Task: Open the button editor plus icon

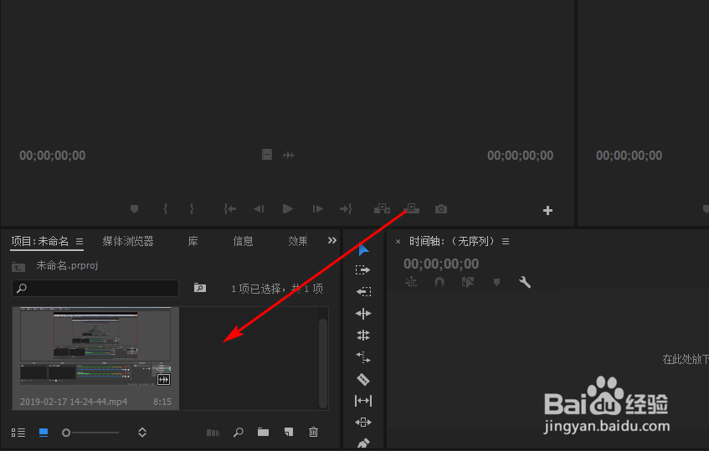Action: [547, 211]
